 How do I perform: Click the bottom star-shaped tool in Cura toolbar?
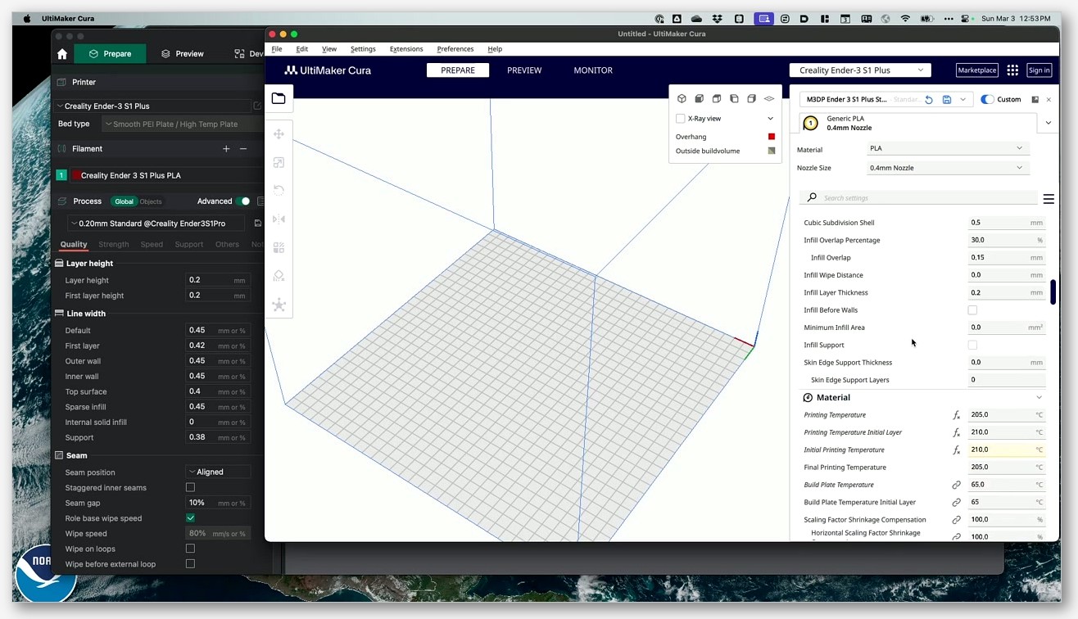click(x=279, y=305)
